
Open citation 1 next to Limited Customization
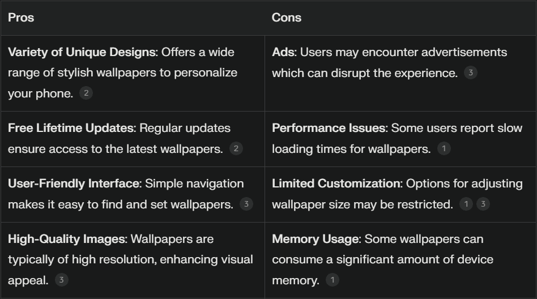coord(466,204)
